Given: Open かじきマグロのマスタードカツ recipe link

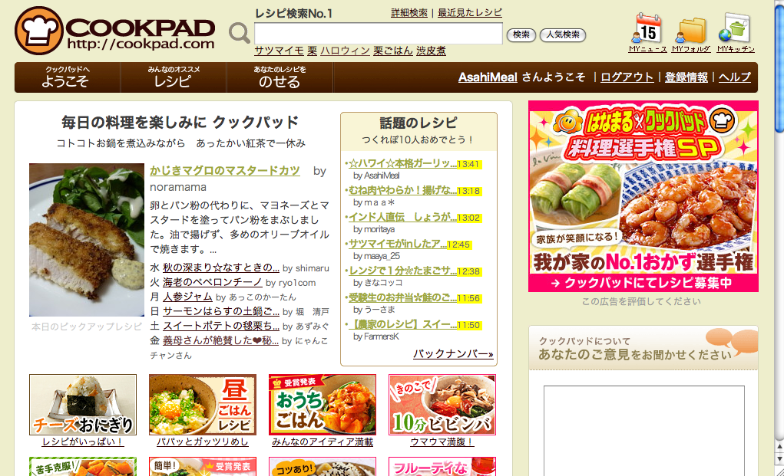Looking at the screenshot, I should pyautogui.click(x=224, y=171).
